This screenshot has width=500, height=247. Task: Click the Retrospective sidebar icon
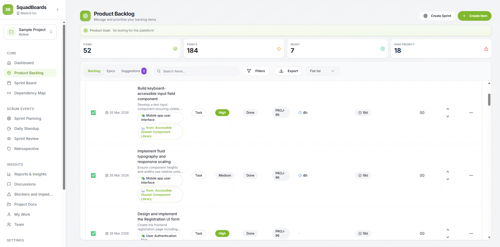9,149
